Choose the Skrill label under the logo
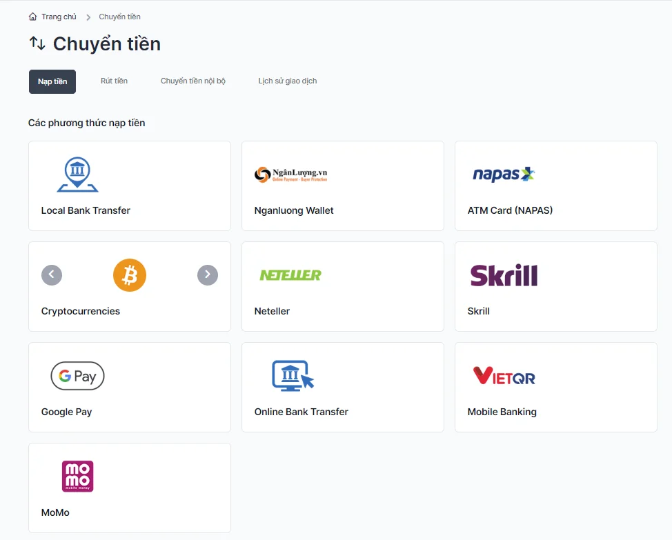Screen dimensions: 672x540 [478, 311]
